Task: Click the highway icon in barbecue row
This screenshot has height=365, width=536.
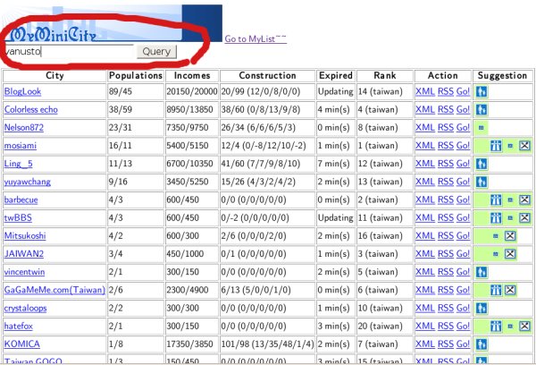Action: tap(496, 200)
